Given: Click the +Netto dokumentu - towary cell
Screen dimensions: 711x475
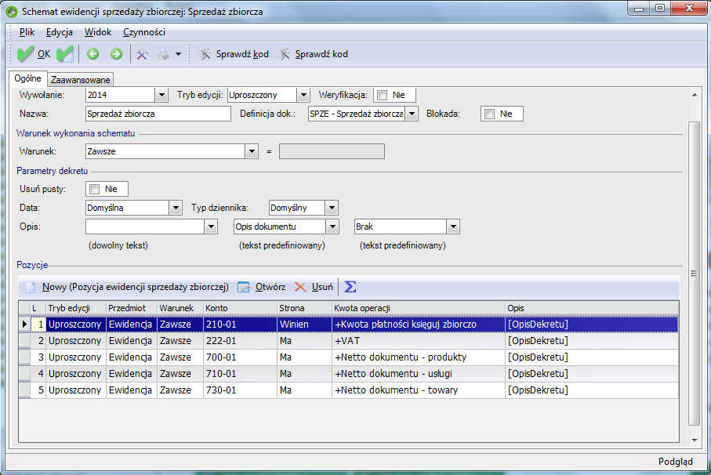Looking at the screenshot, I should point(419,390).
